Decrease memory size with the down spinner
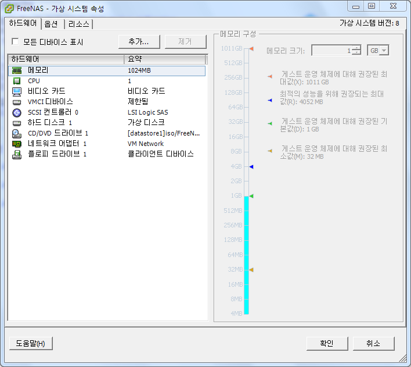Viewport: 411px width, 367px height. point(356,52)
